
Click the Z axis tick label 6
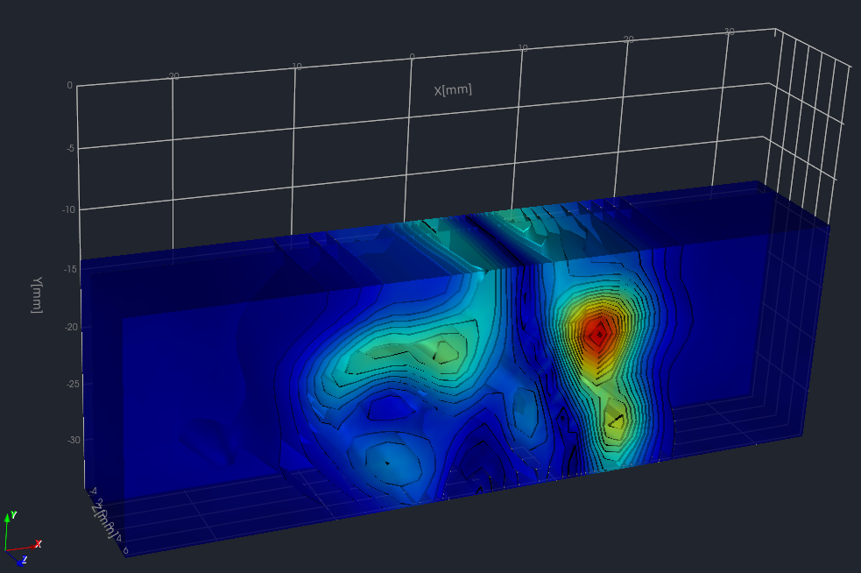[x=126, y=550]
